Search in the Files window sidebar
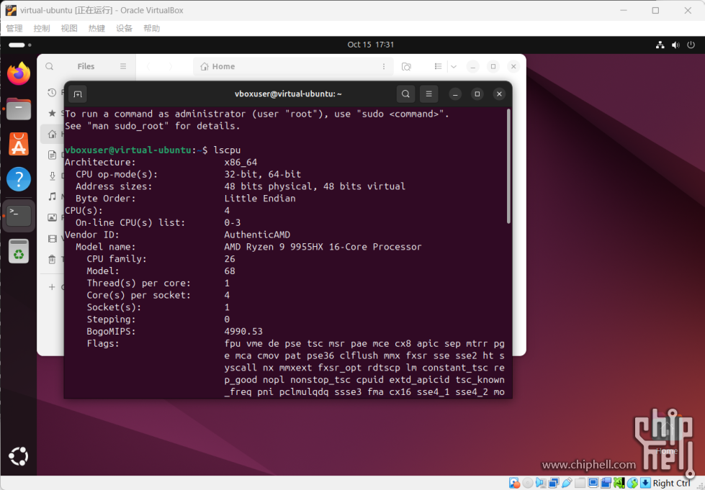Image resolution: width=705 pixels, height=490 pixels. 50,66
